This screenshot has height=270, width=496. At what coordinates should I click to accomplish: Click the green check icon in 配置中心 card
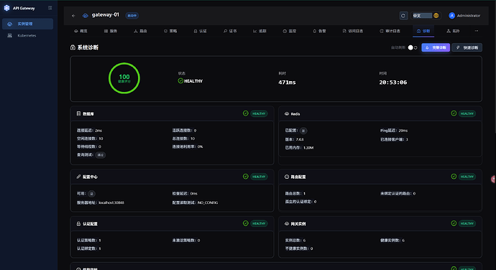pyautogui.click(x=245, y=177)
